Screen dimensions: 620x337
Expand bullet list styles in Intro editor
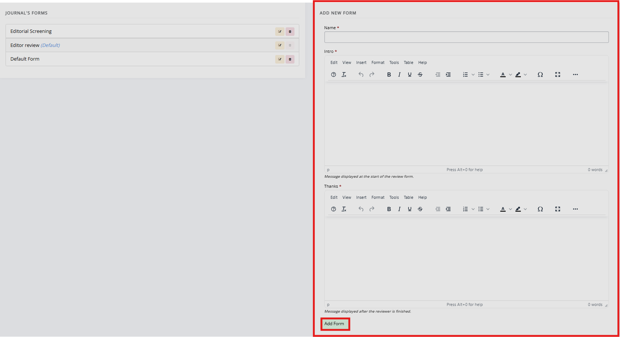[488, 75]
